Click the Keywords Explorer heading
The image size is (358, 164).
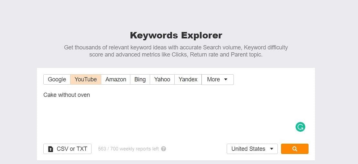click(176, 35)
